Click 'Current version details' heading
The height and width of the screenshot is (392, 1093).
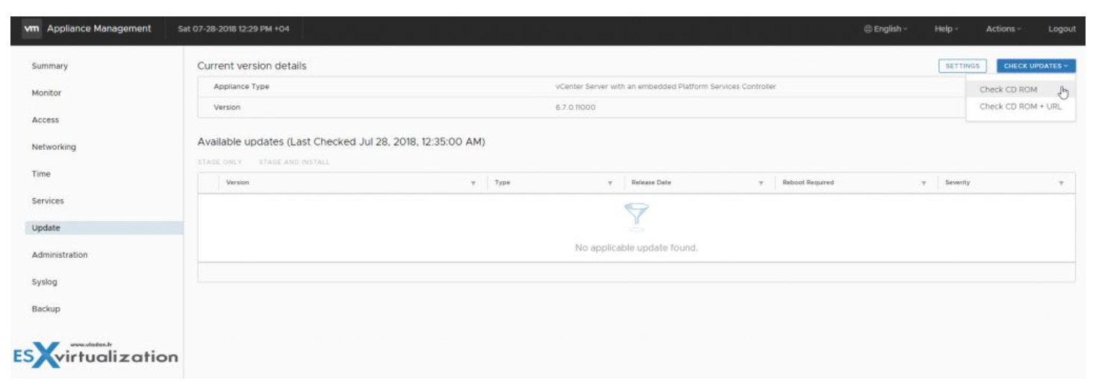pos(252,66)
